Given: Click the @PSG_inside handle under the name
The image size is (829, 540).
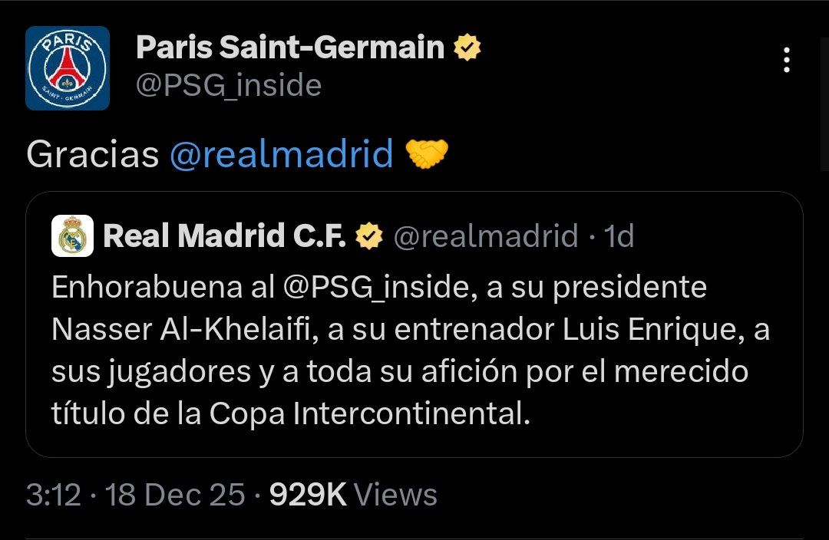Looking at the screenshot, I should pyautogui.click(x=228, y=85).
